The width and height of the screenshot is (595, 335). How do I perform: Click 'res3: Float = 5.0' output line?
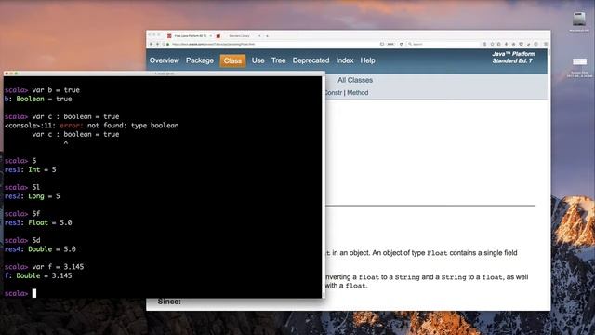click(38, 222)
